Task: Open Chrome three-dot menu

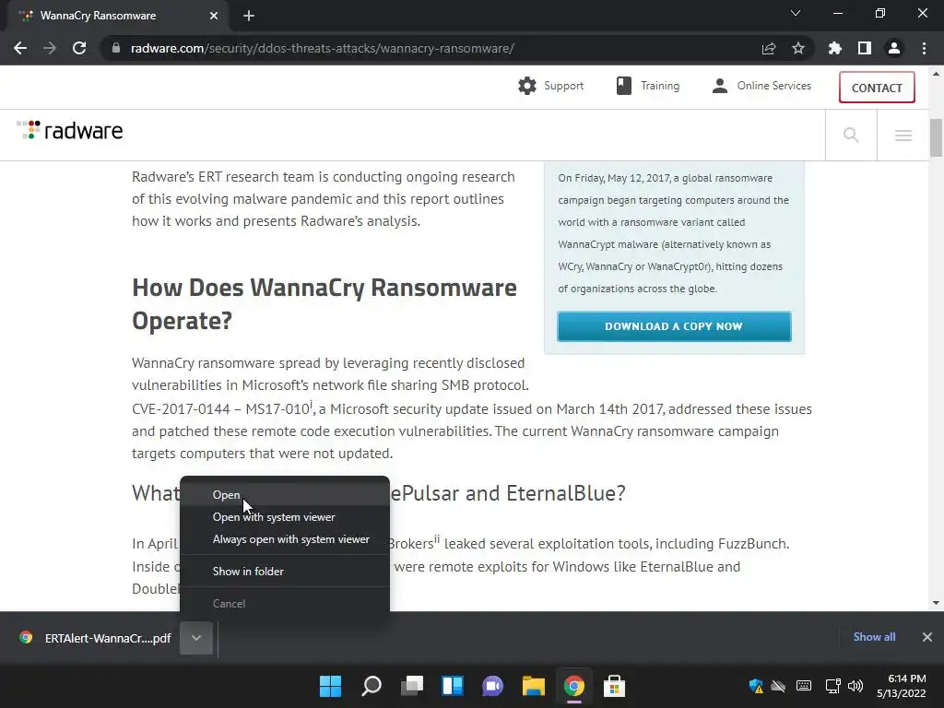Action: click(x=924, y=48)
